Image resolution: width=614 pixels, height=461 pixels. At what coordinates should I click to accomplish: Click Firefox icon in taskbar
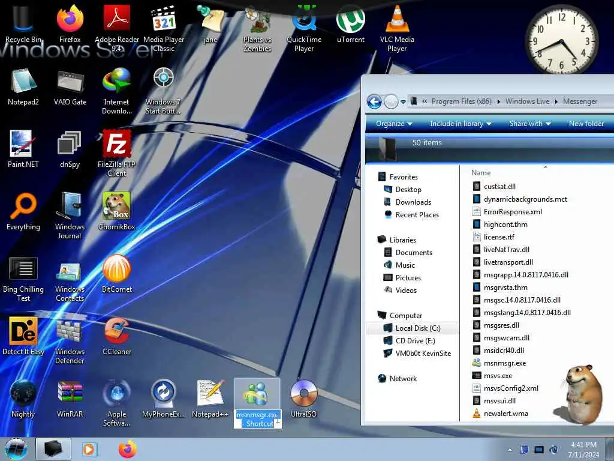click(128, 449)
